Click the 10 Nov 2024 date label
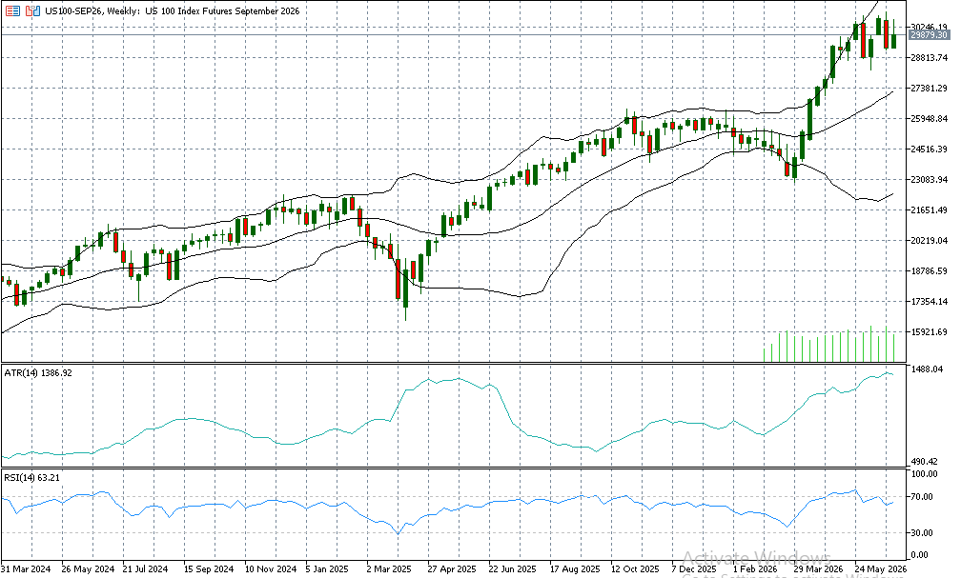This screenshot has width=961, height=578. click(x=271, y=568)
